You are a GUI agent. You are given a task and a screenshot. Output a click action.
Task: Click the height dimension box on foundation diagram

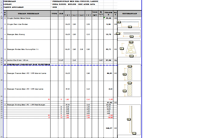(122, 48)
